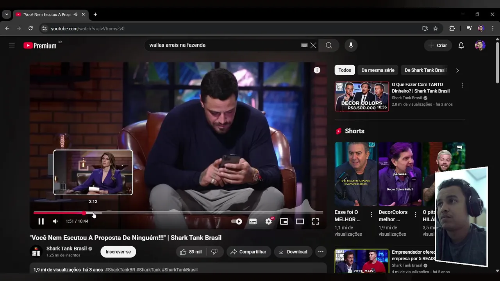Clear the search query with the X
Screen dimensions: 500x281
point(313,45)
